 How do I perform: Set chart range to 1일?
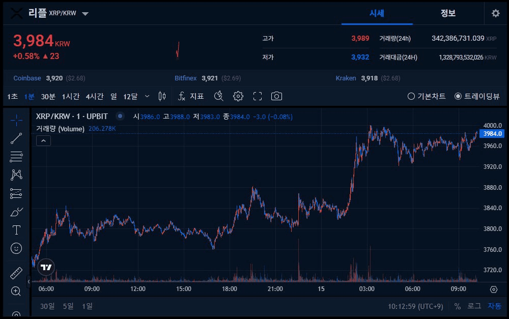[x=87, y=306]
